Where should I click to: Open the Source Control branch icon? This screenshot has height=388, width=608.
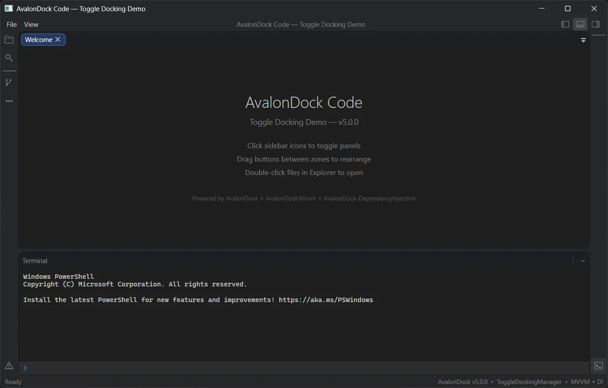[x=9, y=82]
